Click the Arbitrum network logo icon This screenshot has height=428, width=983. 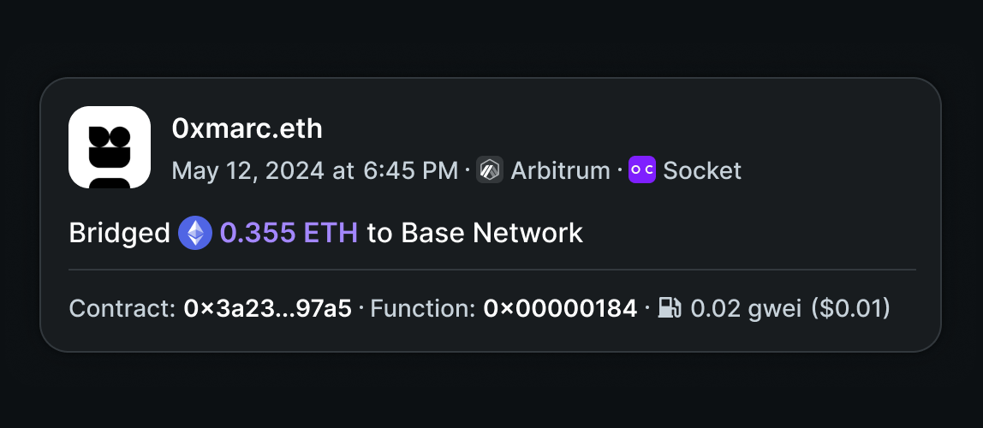490,169
